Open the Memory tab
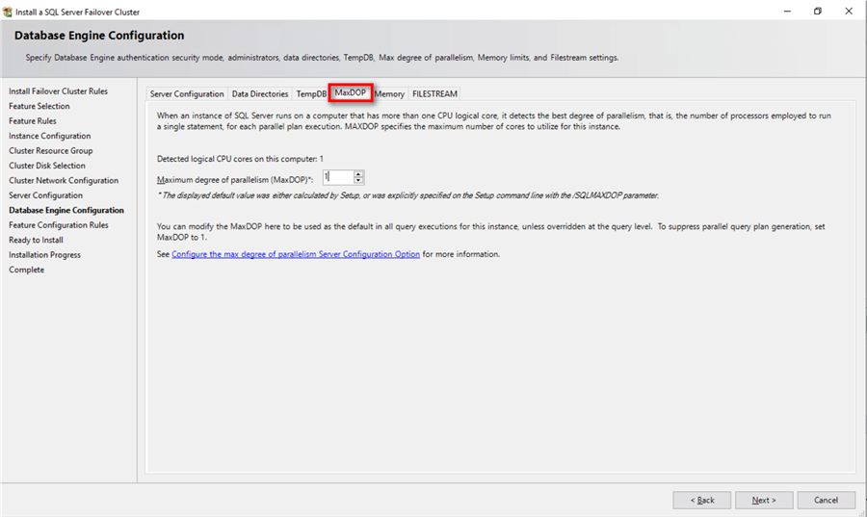Screen dimensions: 867x517 [390, 94]
